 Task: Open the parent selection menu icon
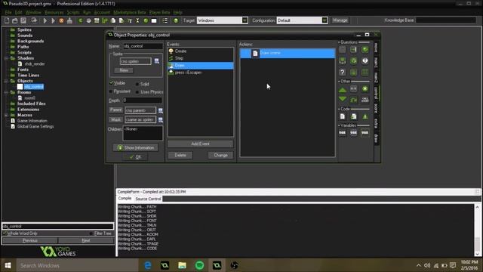[161, 110]
